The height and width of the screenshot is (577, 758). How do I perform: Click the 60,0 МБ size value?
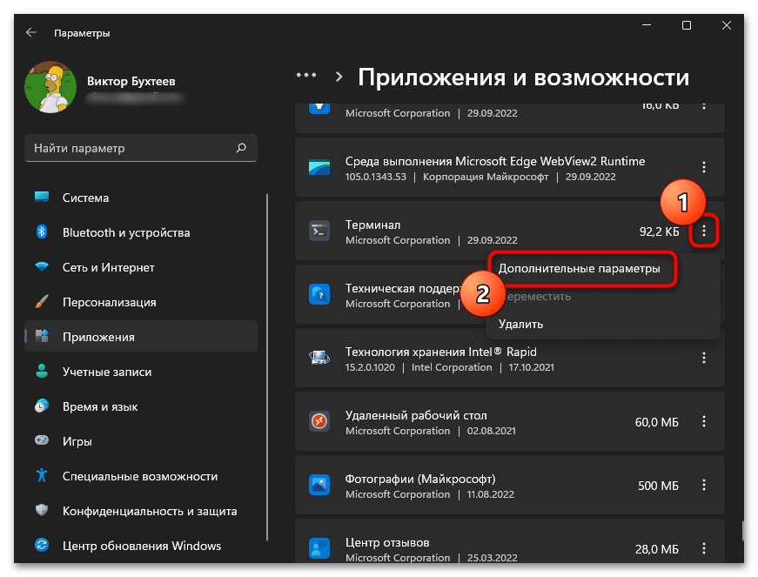[657, 422]
